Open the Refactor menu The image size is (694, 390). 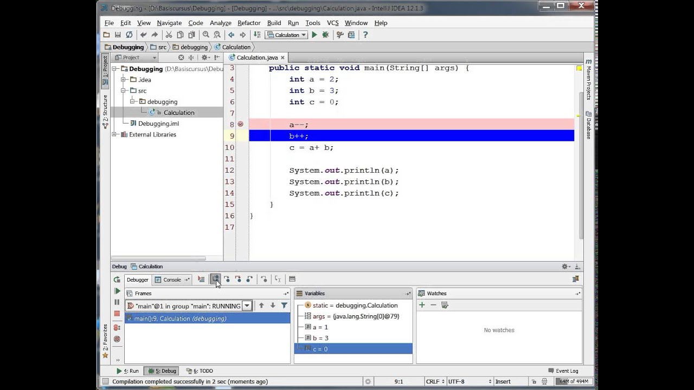tap(249, 23)
